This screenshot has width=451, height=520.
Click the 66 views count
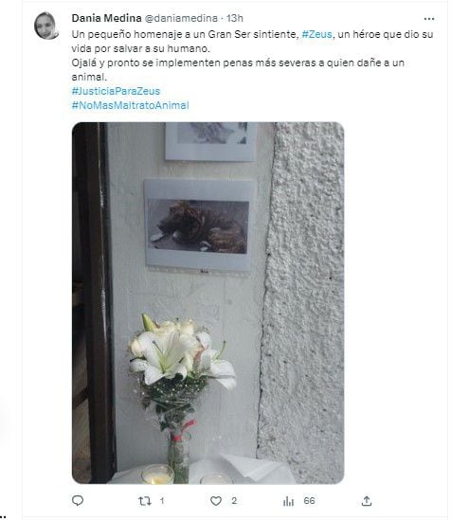coord(309,501)
